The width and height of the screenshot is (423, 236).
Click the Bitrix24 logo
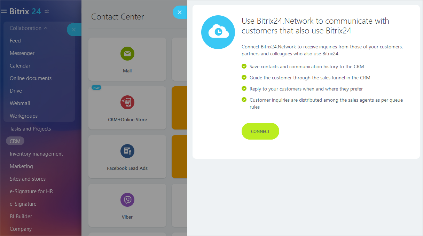[24, 11]
